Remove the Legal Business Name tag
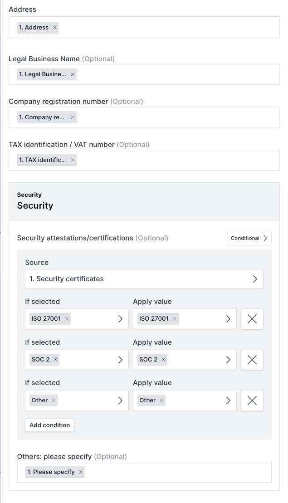The image size is (288, 503). [73, 74]
